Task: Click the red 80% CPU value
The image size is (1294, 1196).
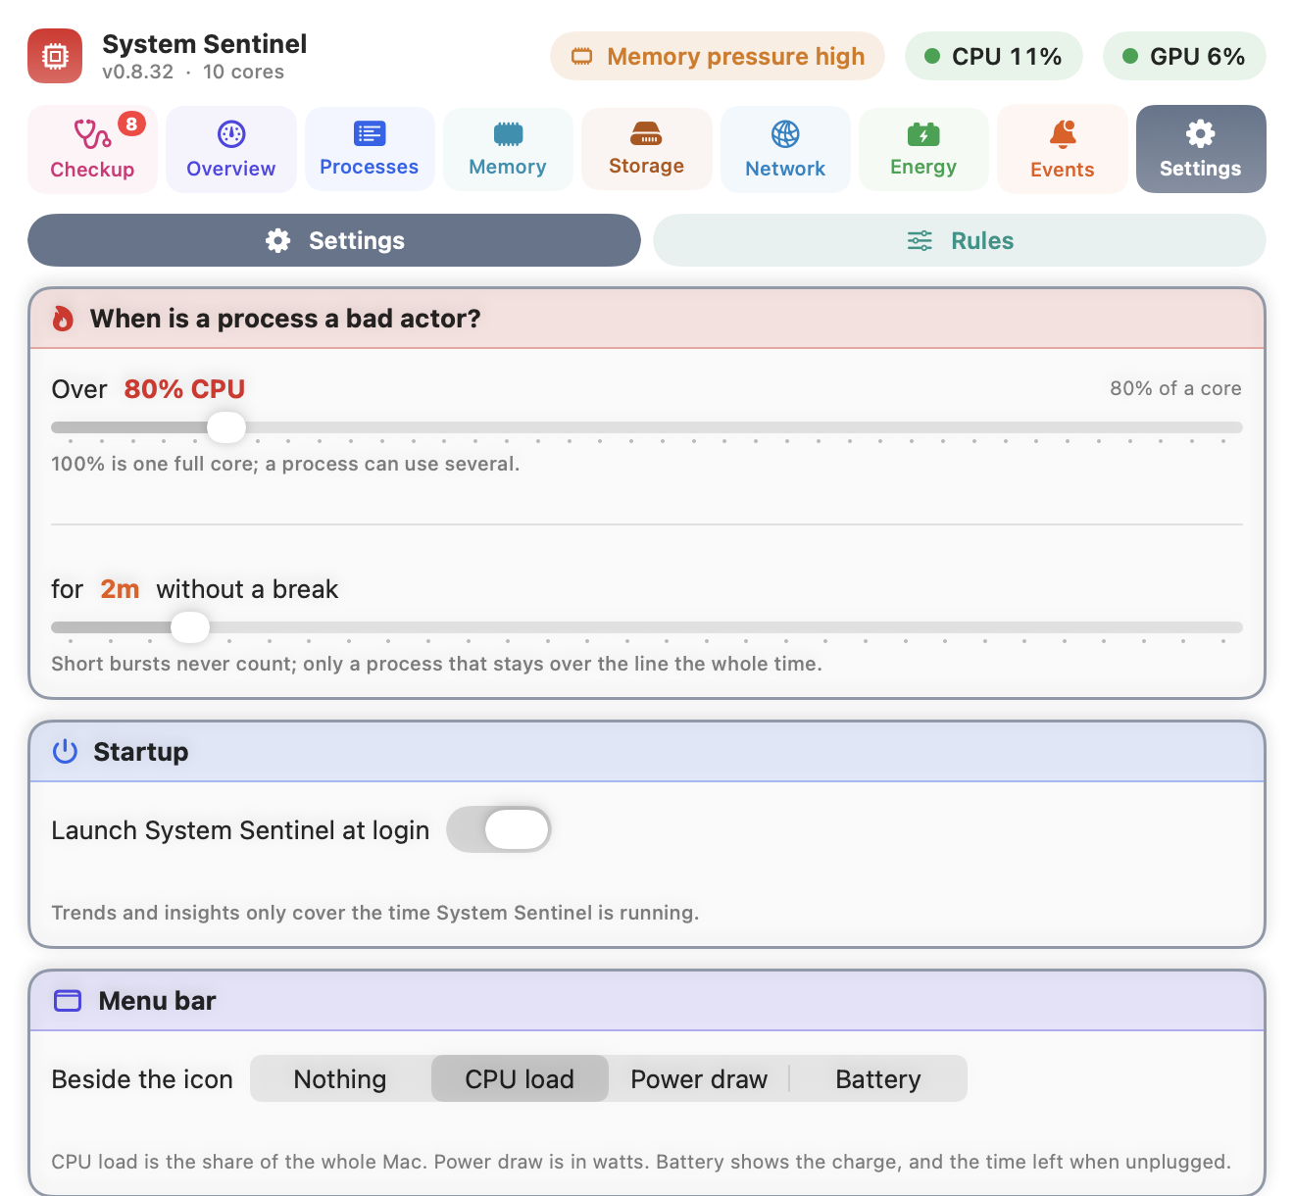Action: tap(184, 389)
